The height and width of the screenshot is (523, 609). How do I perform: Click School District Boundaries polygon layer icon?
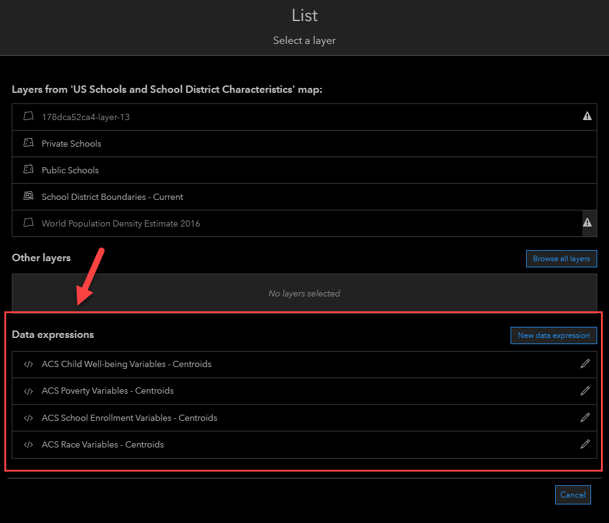click(28, 196)
